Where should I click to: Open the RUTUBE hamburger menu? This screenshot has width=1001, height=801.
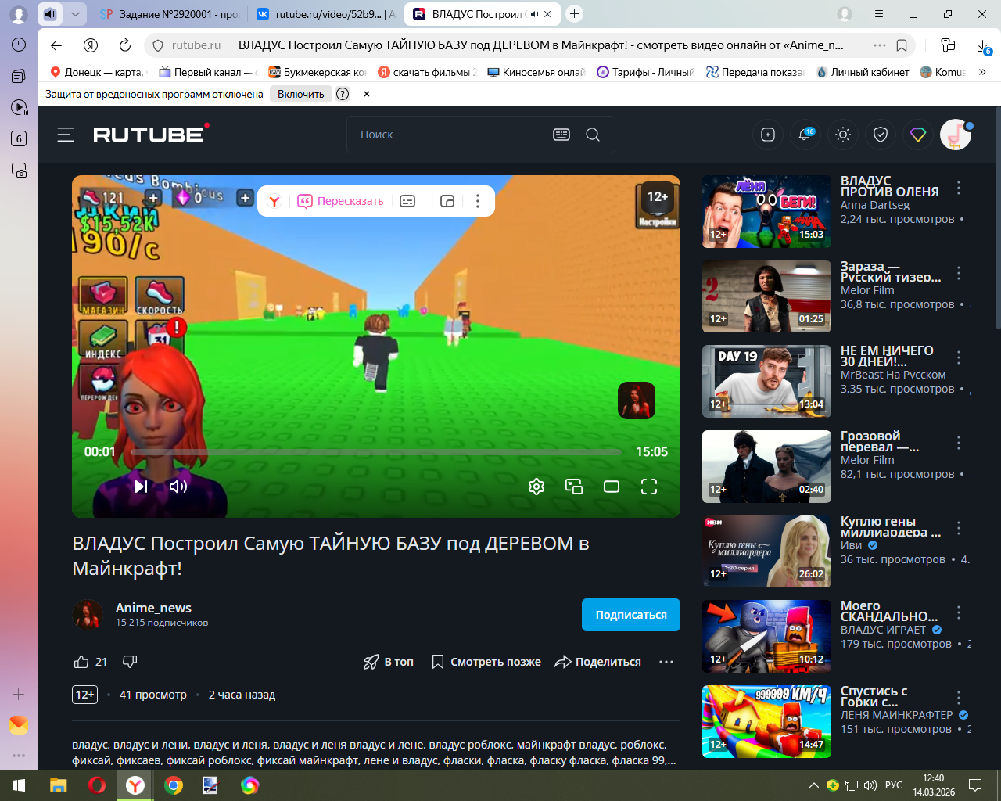(66, 135)
